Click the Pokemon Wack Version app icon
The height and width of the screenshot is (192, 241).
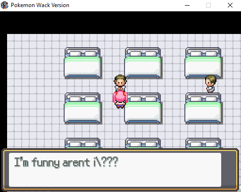[x=5, y=5]
